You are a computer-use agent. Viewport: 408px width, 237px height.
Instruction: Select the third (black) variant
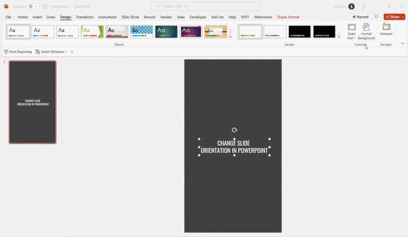click(300, 32)
